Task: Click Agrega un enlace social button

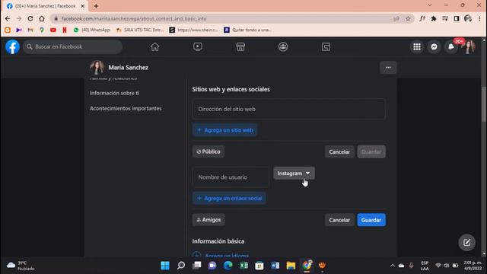Action: [x=229, y=198]
